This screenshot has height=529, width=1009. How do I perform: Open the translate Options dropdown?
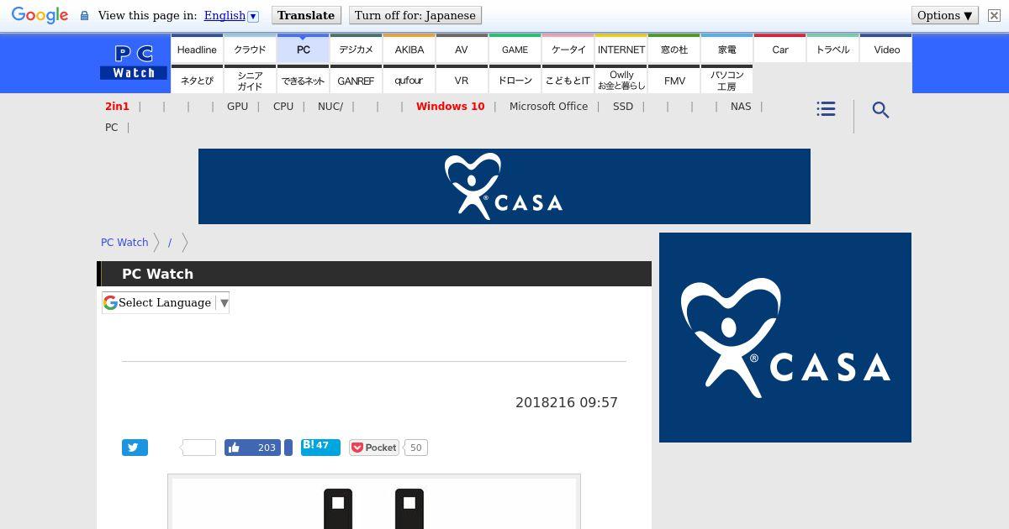pos(945,15)
